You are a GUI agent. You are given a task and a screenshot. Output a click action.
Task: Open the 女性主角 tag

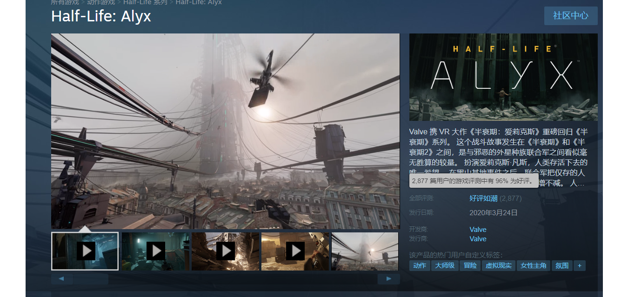(x=534, y=266)
